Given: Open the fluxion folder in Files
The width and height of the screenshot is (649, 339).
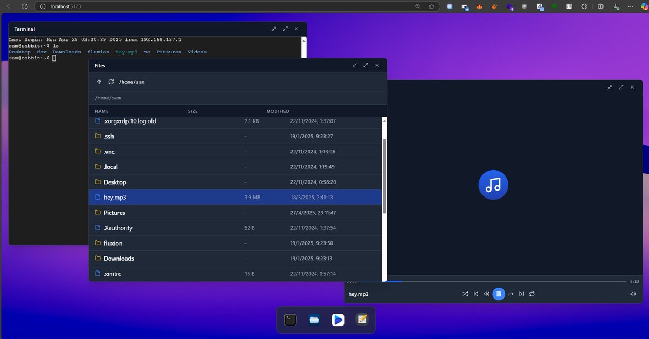Looking at the screenshot, I should pos(235,243).
